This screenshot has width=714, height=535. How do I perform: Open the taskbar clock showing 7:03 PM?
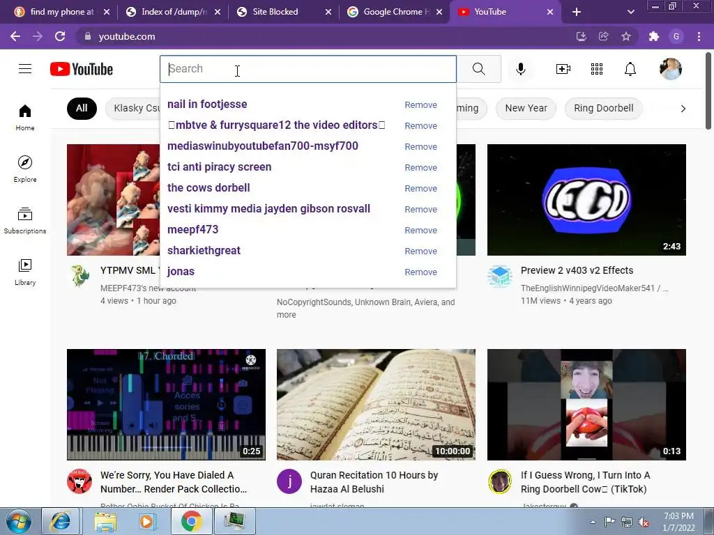pyautogui.click(x=678, y=522)
